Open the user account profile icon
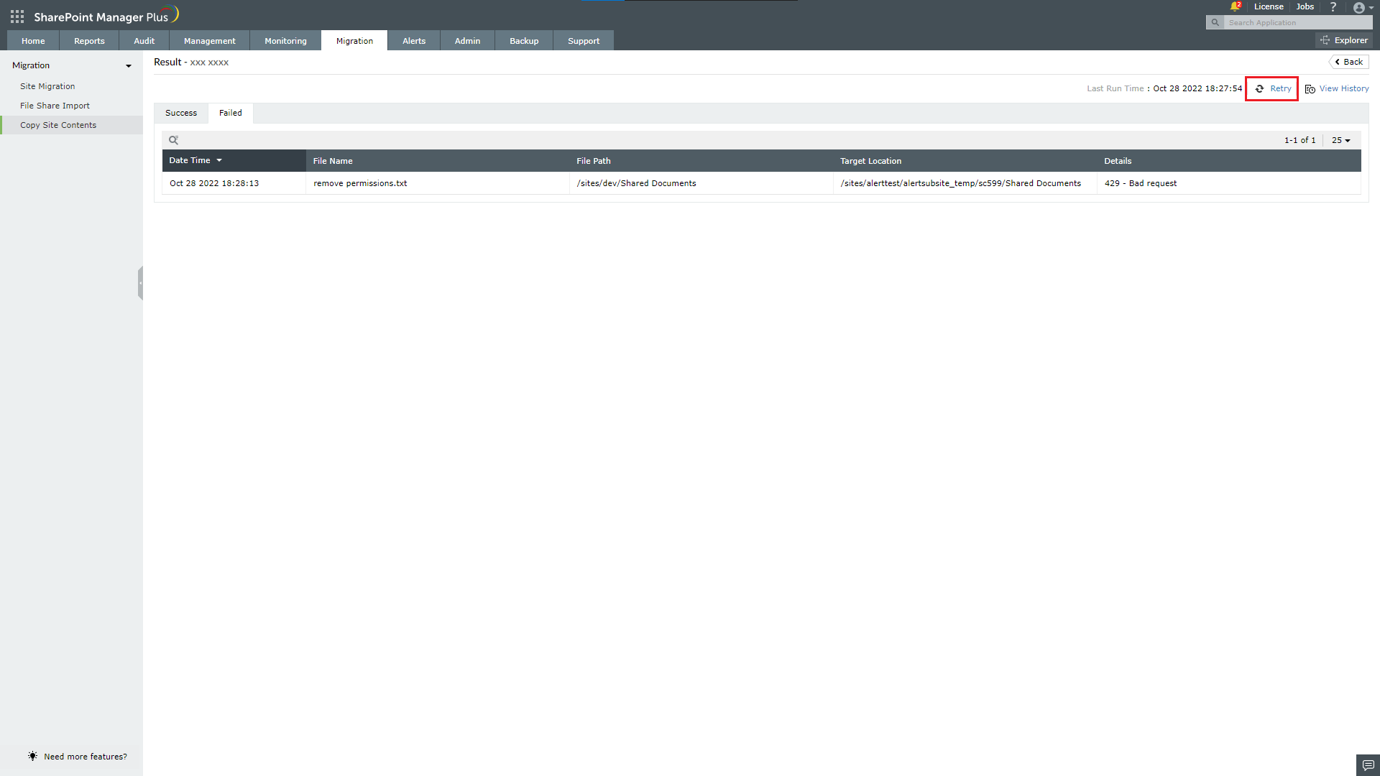The height and width of the screenshot is (776, 1380). (x=1361, y=8)
